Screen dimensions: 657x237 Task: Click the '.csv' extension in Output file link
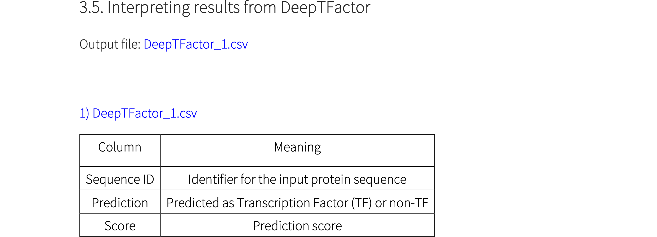238,44
